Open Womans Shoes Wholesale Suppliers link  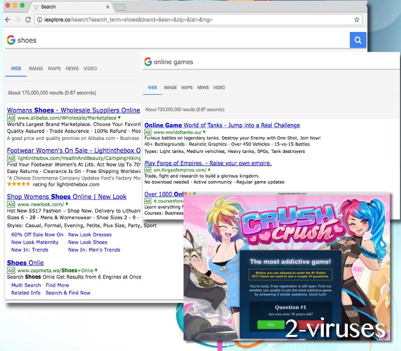pyautogui.click(x=73, y=110)
